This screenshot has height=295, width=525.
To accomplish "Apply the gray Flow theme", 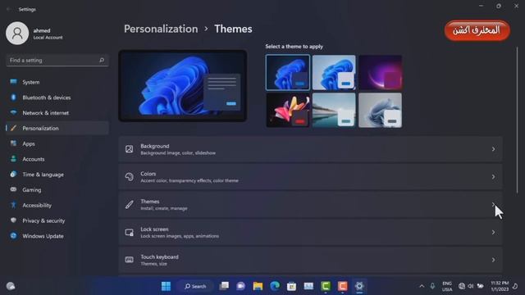I will pyautogui.click(x=380, y=110).
